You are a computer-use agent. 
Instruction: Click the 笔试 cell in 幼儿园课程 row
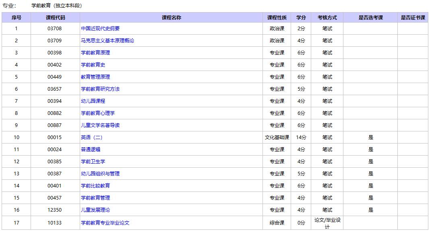click(x=327, y=101)
